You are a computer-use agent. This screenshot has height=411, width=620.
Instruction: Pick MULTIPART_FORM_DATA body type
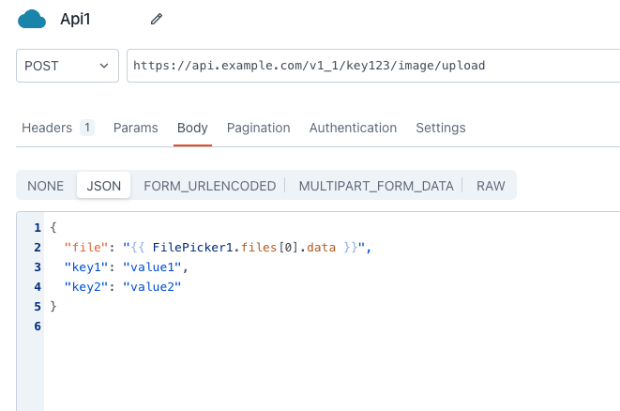pos(375,186)
